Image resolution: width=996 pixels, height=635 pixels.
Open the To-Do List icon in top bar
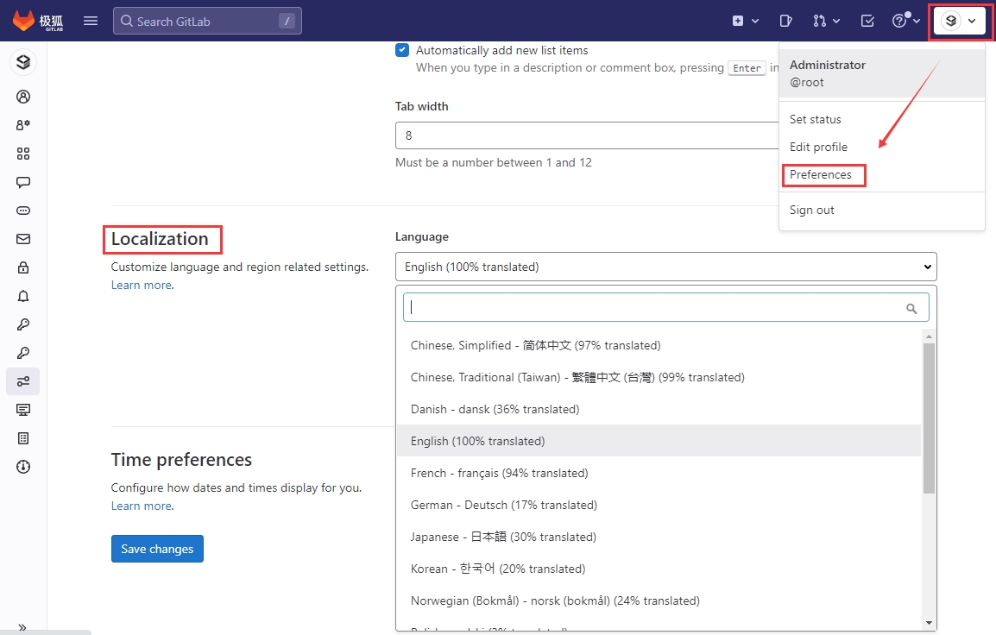click(x=867, y=21)
